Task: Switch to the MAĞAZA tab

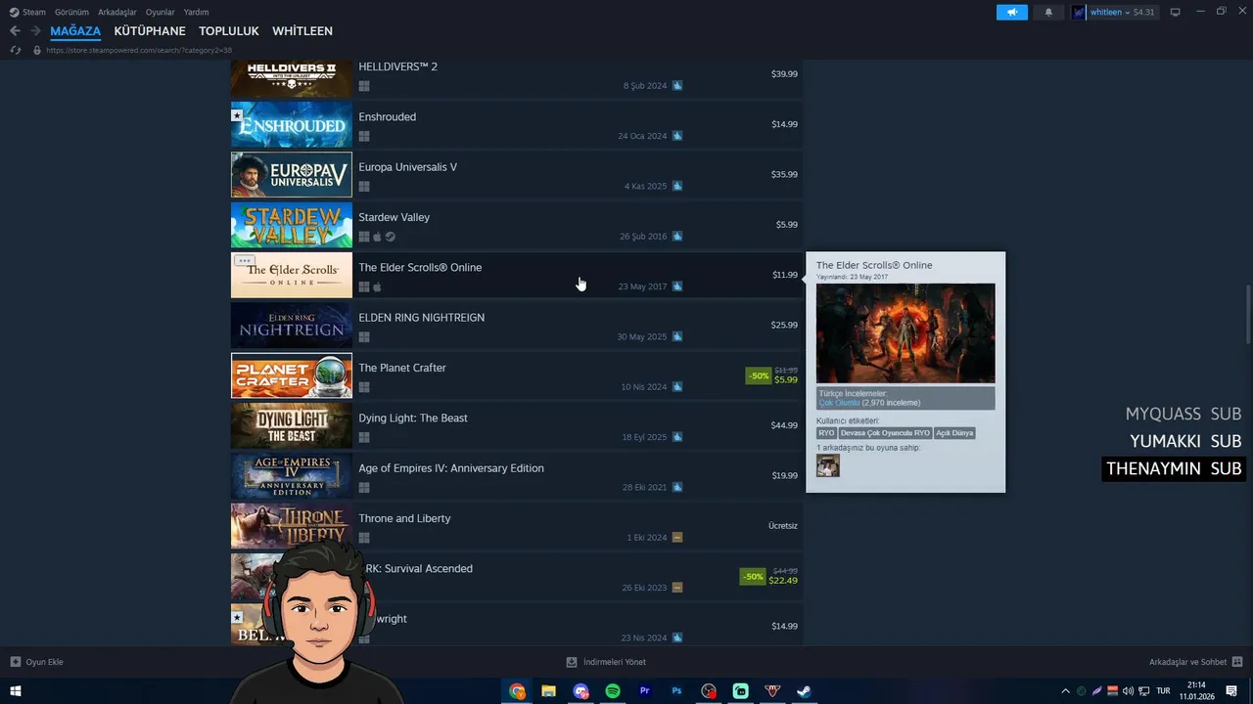Action: coord(75,31)
